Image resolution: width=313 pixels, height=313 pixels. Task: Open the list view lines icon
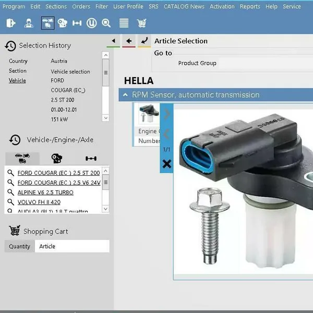click(x=124, y=23)
